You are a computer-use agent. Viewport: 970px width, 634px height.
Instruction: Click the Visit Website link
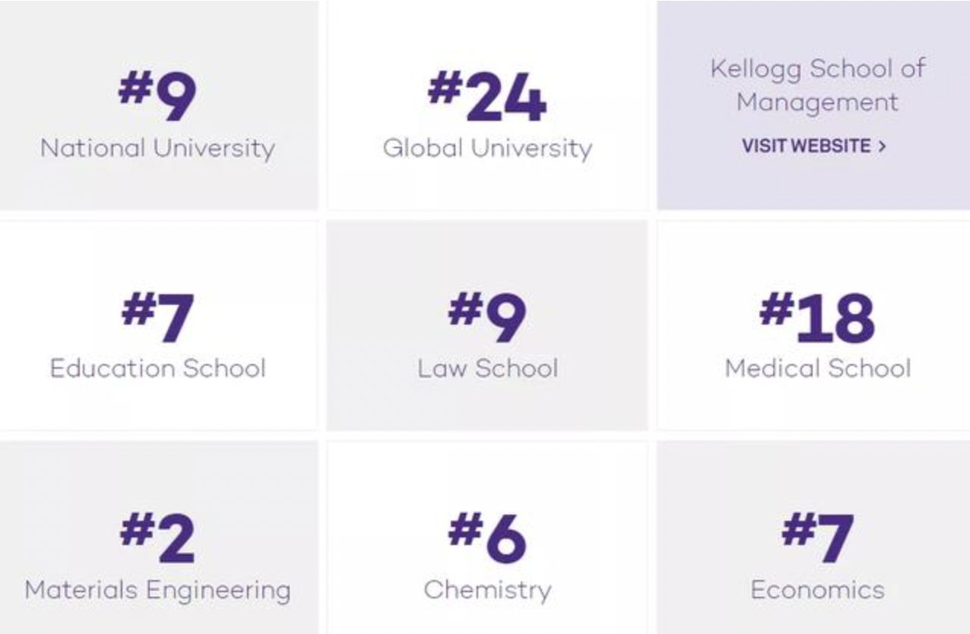pos(806,146)
